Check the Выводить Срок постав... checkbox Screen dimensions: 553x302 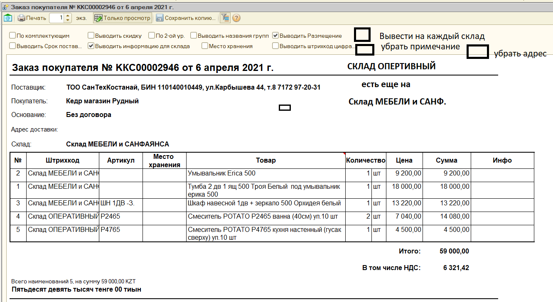click(12, 46)
